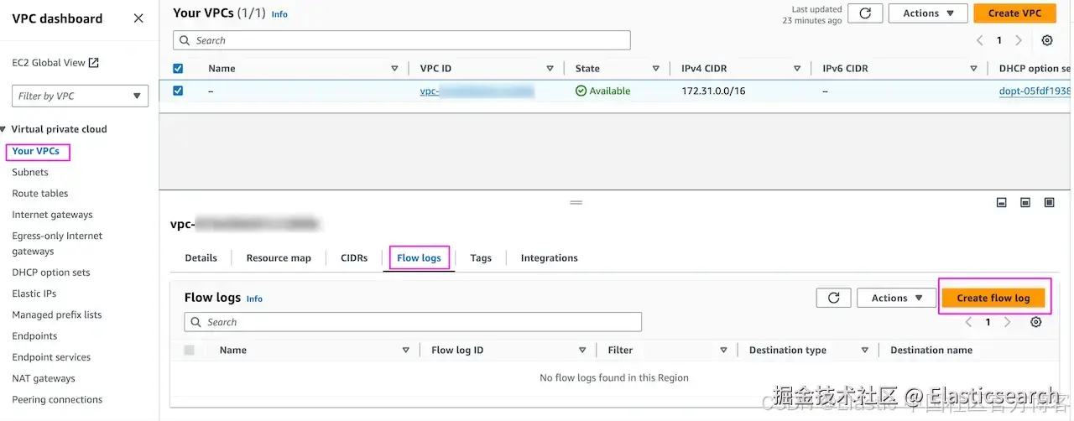
Task: Toggle select-all flow logs checkbox
Action: click(x=189, y=351)
